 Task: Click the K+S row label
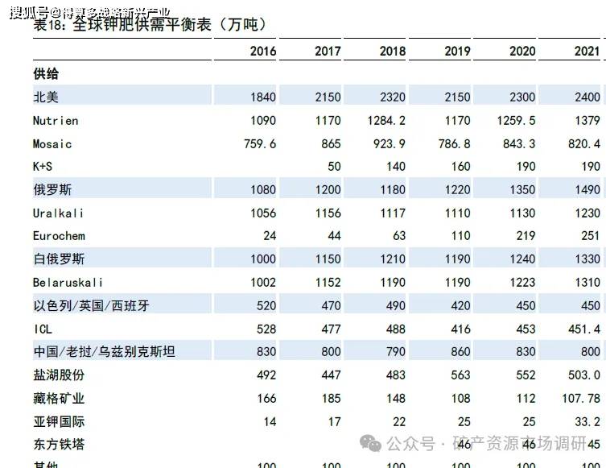click(x=43, y=166)
